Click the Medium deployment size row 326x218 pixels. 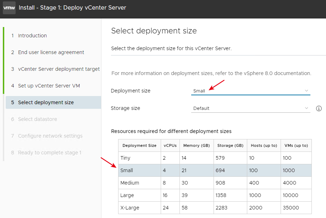pos(215,183)
